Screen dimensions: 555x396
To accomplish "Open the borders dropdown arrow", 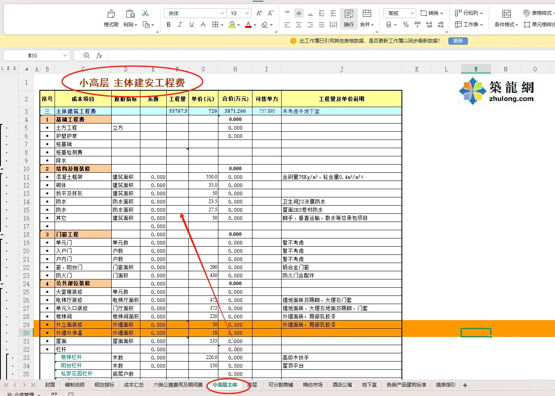I will coord(222,25).
